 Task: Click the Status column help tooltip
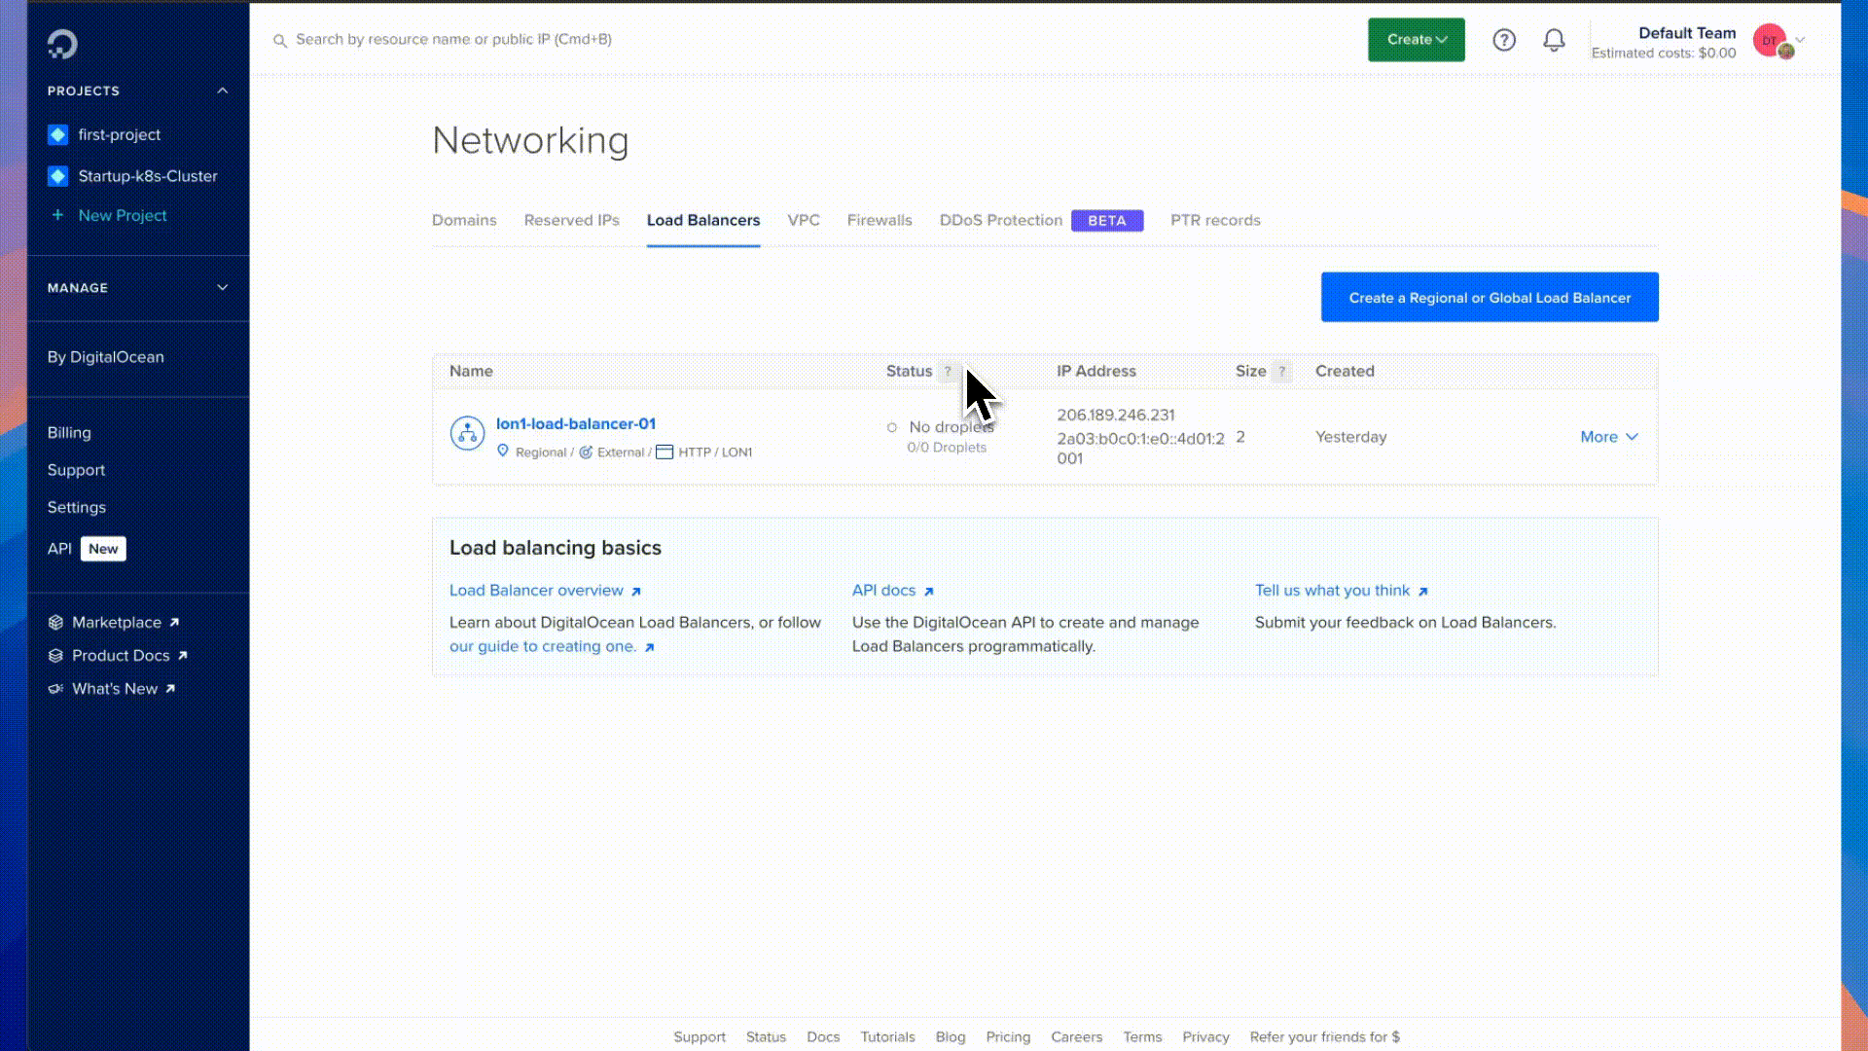949,371
